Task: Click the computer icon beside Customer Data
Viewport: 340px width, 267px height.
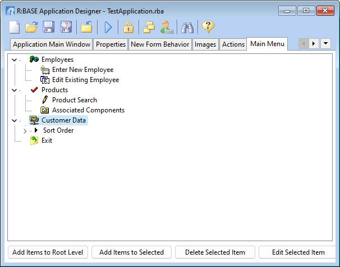Action: coord(34,120)
